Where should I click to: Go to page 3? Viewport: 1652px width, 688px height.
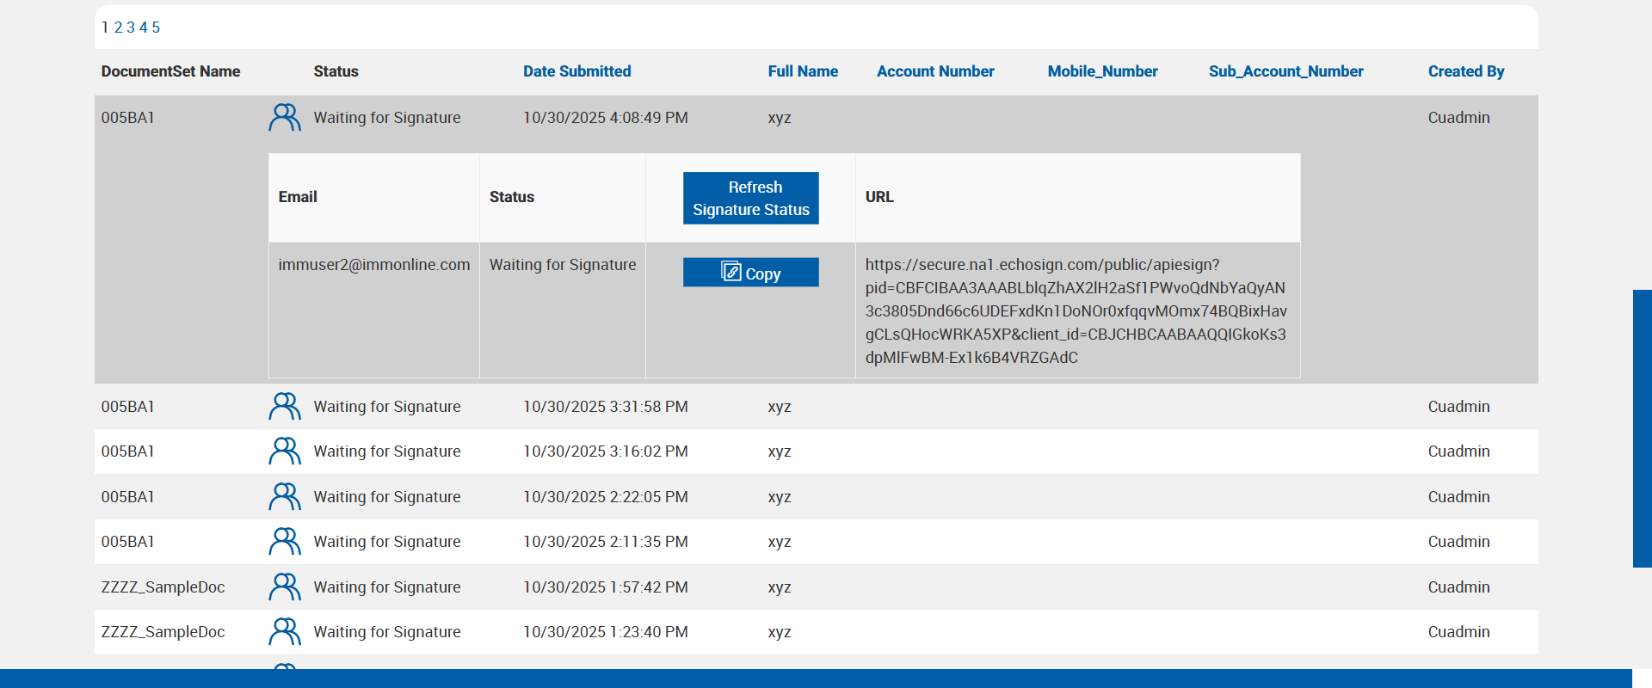pyautogui.click(x=131, y=28)
